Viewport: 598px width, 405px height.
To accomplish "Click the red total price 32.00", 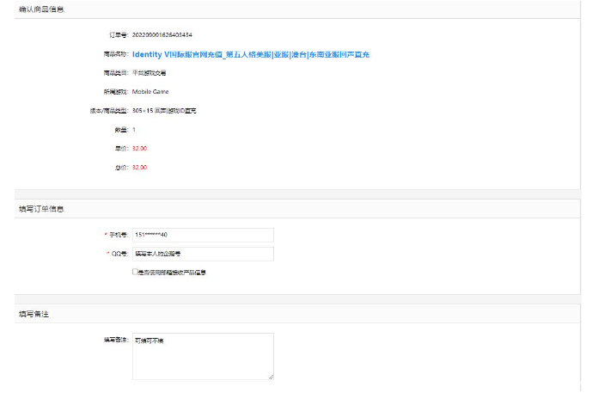I will pyautogui.click(x=139, y=167).
